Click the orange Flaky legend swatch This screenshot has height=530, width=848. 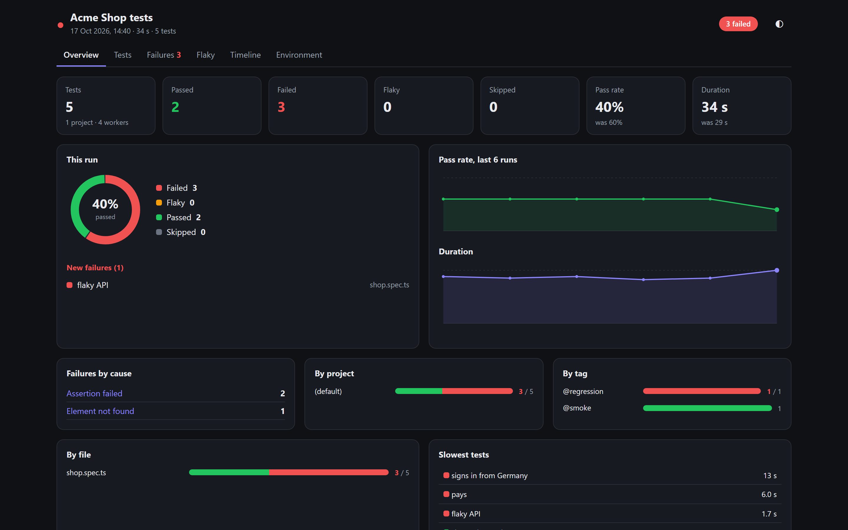point(159,203)
